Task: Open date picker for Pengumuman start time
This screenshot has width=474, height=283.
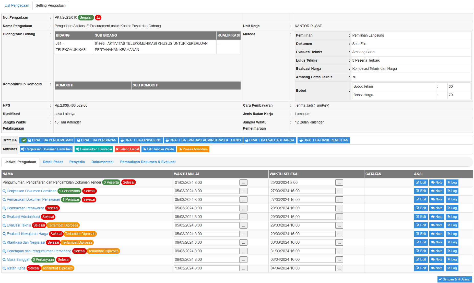Action: (x=243, y=183)
